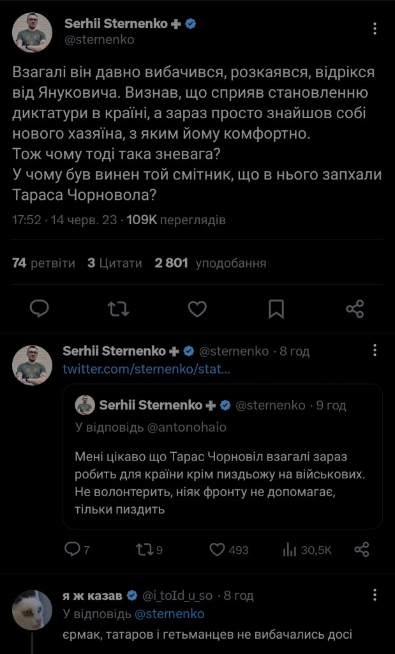Show the 2 801 уподобання list

tap(210, 263)
